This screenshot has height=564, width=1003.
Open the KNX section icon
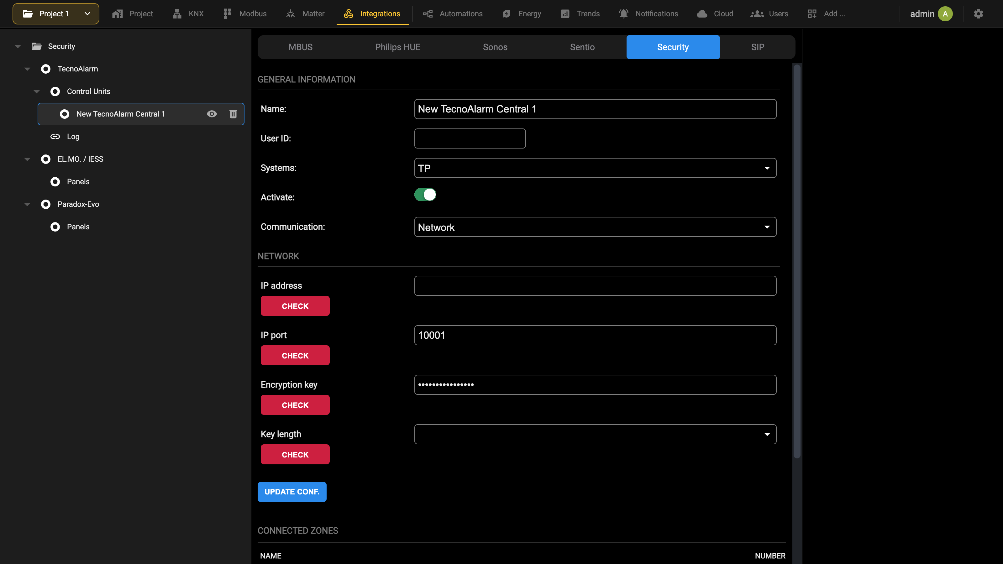point(177,13)
